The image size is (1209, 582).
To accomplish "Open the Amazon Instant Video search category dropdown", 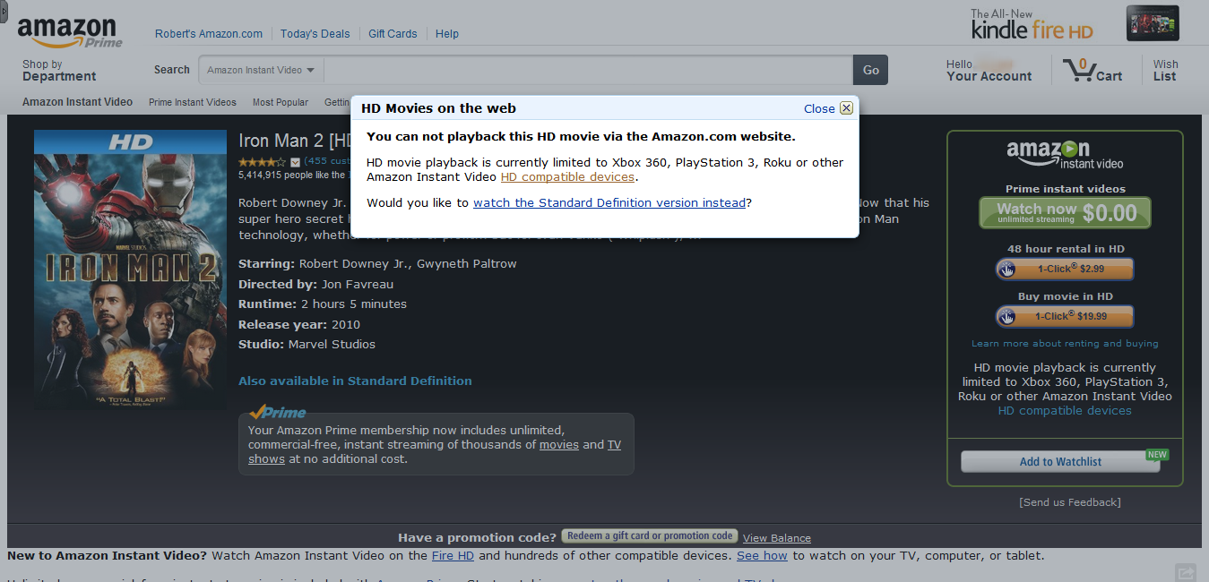I will [261, 70].
